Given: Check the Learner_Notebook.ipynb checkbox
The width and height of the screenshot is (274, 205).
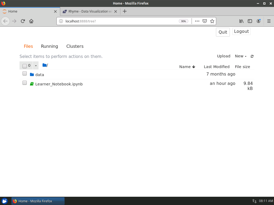Looking at the screenshot, I should [24, 83].
